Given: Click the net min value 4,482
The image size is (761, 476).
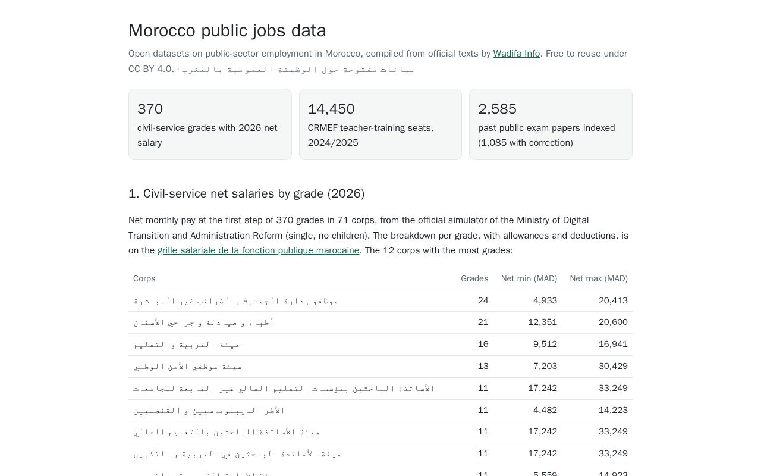Looking at the screenshot, I should (545, 410).
